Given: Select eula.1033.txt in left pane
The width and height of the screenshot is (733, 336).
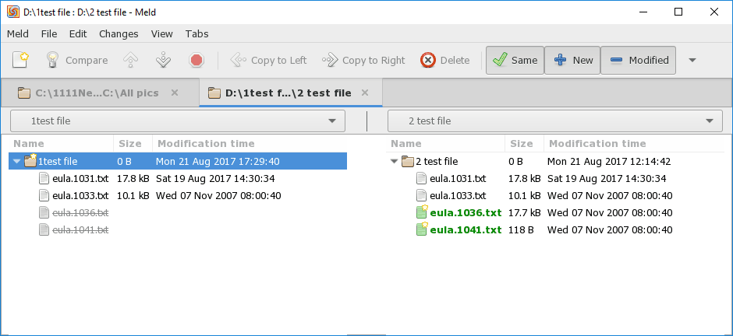Looking at the screenshot, I should tap(80, 196).
